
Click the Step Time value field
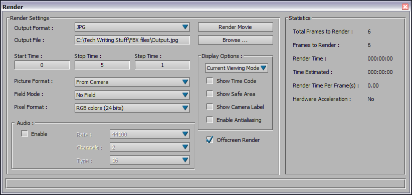(162, 65)
